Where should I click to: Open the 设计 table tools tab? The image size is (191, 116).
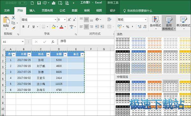pyautogui.click(x=113, y=10)
